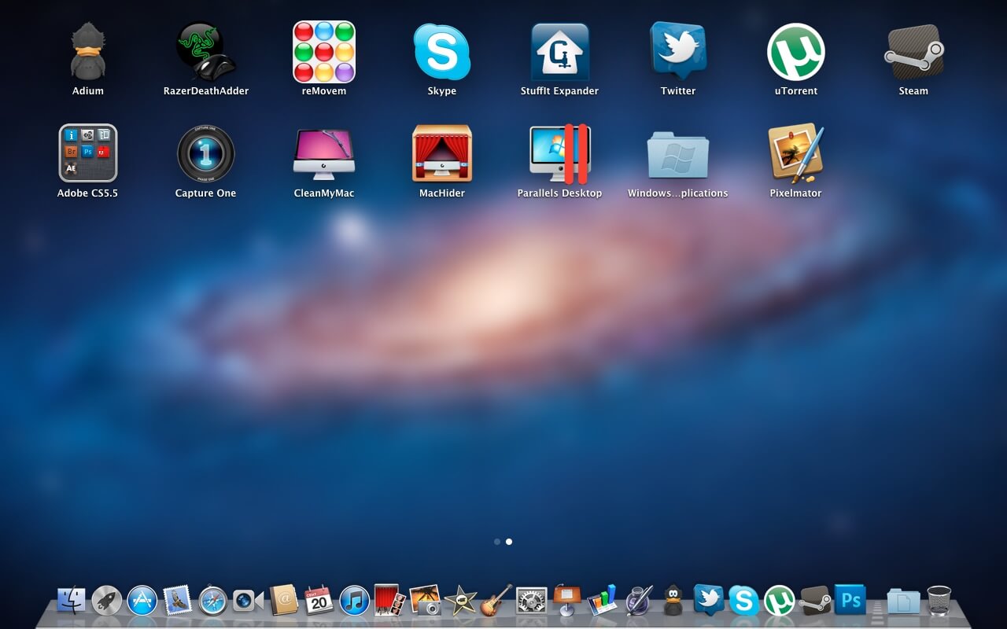Open CleanMyMac
This screenshot has height=629, width=1007.
point(324,154)
